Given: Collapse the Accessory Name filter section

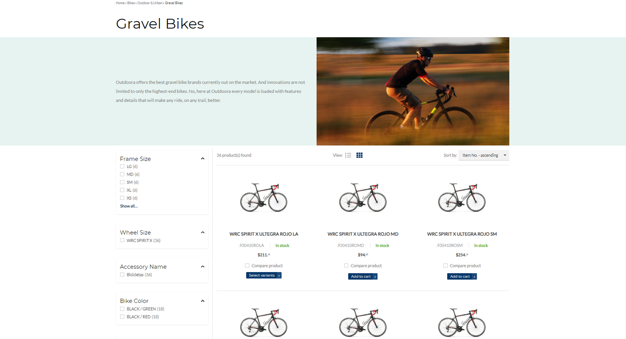Looking at the screenshot, I should tap(203, 266).
